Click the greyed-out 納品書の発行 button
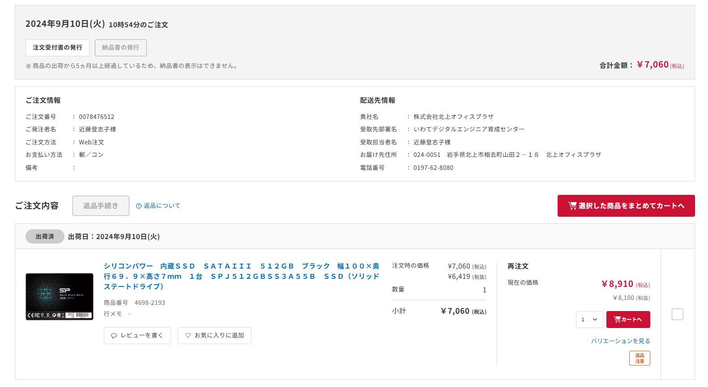Screen dimensions: 708x387 [x=120, y=48]
